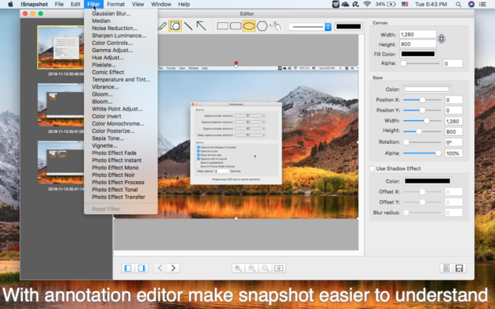Click the Canvas Height input field
The image size is (495, 309).
coord(418,44)
